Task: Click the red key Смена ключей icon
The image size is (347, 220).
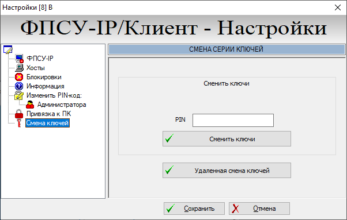Action: (x=19, y=123)
